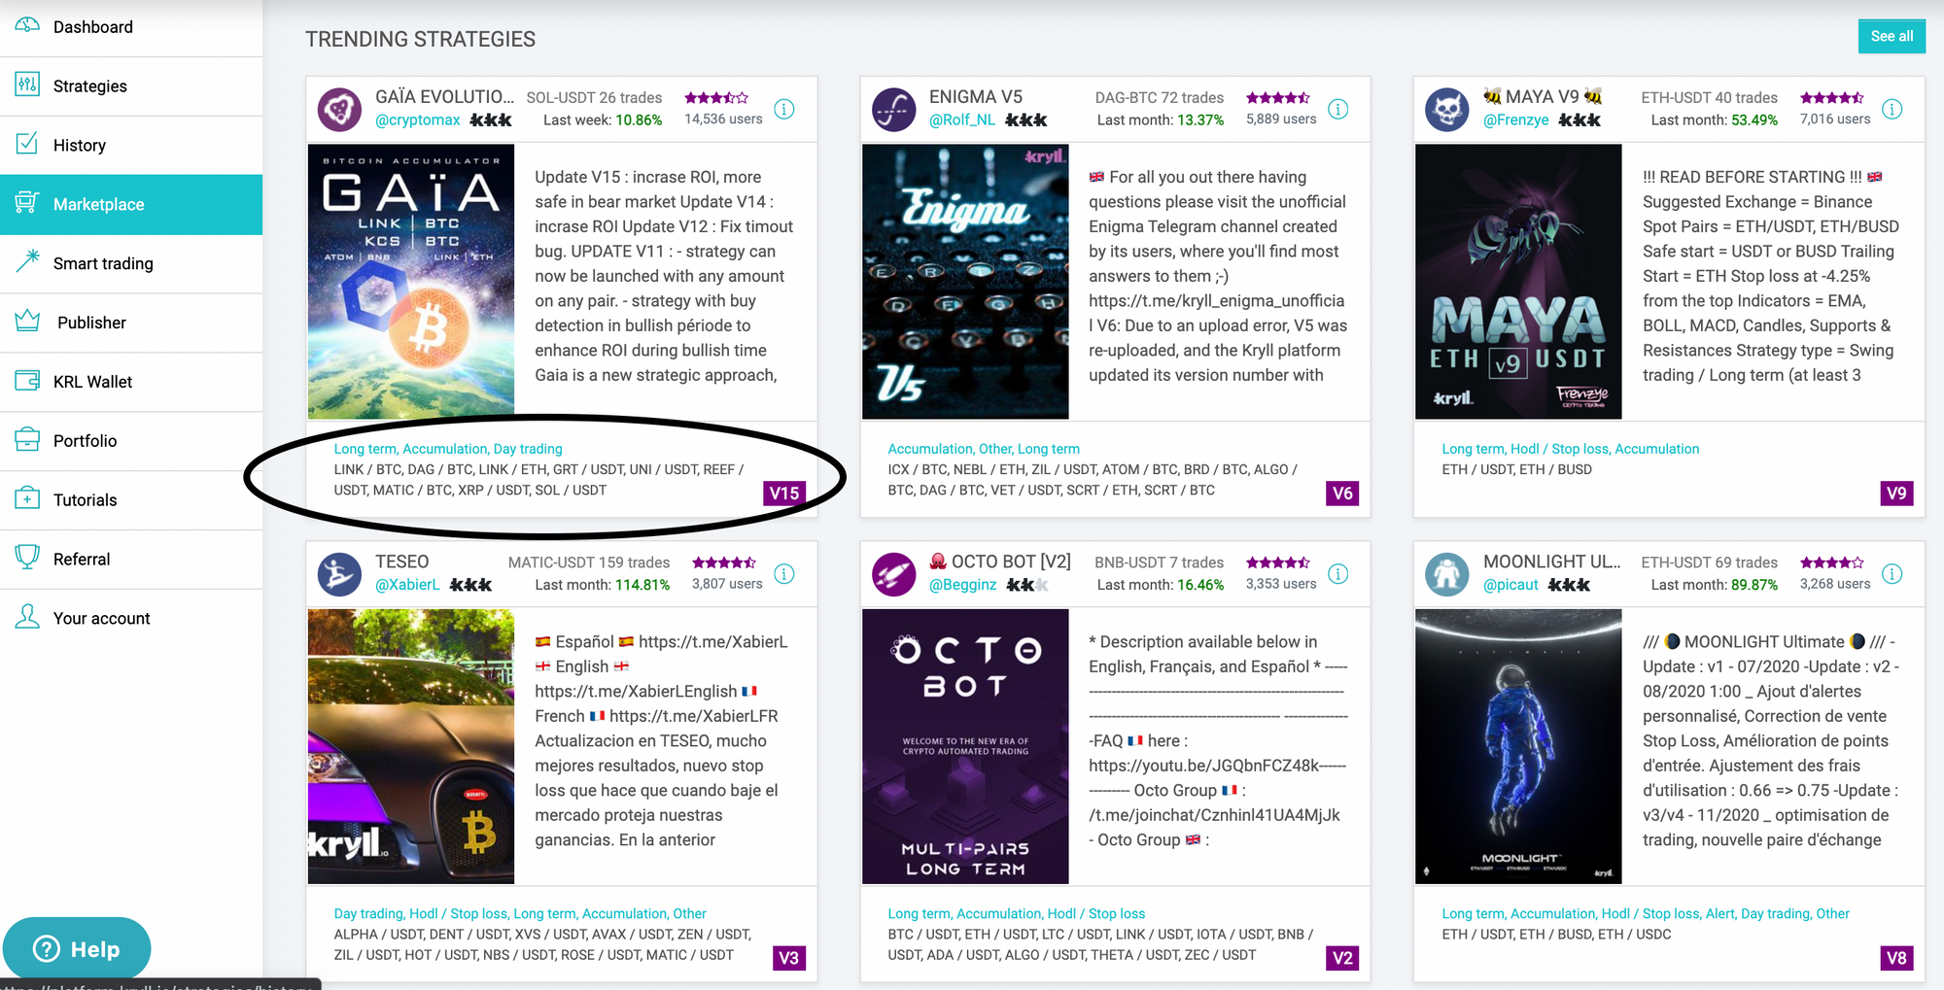The image size is (1944, 990).
Task: Open info icon on MOONLIGHT card
Action: tap(1892, 574)
